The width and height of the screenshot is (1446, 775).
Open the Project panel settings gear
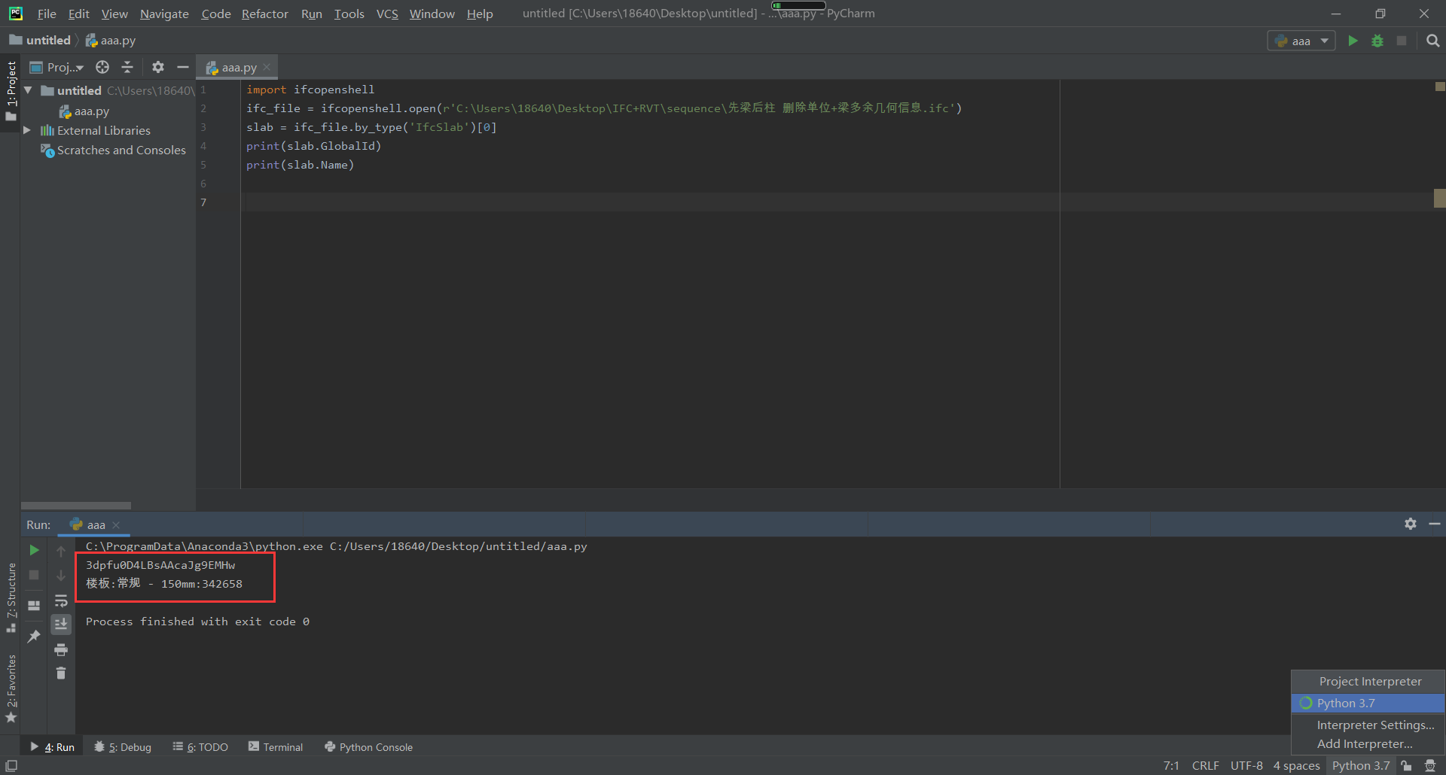click(157, 67)
